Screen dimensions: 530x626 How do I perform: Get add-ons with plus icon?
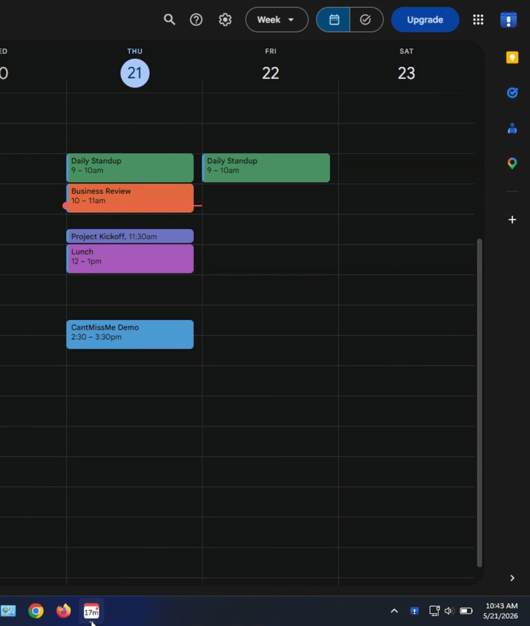512,219
